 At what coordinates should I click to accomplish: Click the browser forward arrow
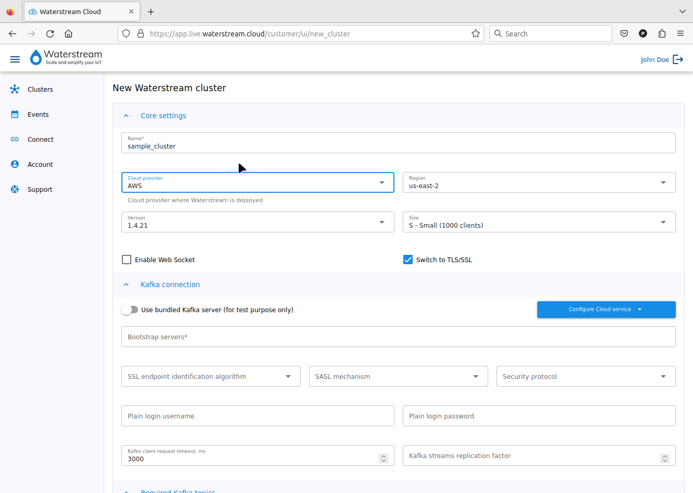[x=31, y=33]
